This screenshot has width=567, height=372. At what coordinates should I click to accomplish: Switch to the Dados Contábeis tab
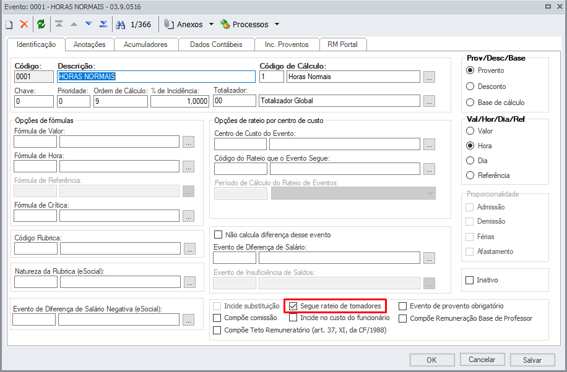[216, 44]
